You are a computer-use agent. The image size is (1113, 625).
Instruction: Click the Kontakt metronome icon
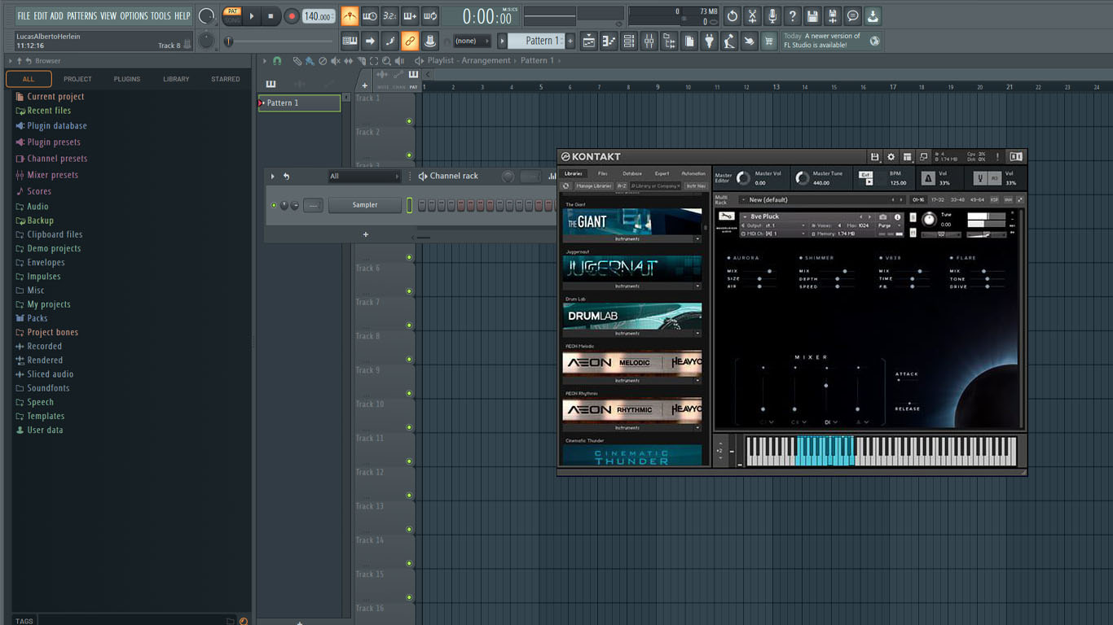pos(927,178)
